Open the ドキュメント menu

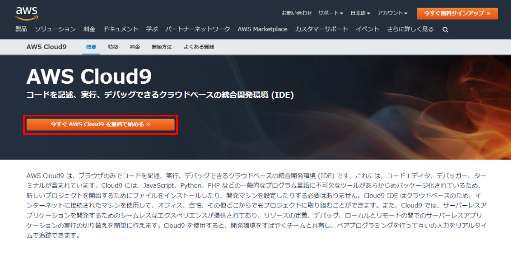(x=121, y=29)
